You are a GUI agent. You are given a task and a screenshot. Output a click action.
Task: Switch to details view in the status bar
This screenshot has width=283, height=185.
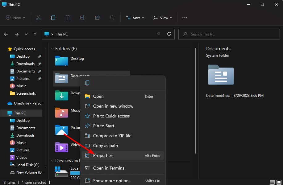[272, 182]
